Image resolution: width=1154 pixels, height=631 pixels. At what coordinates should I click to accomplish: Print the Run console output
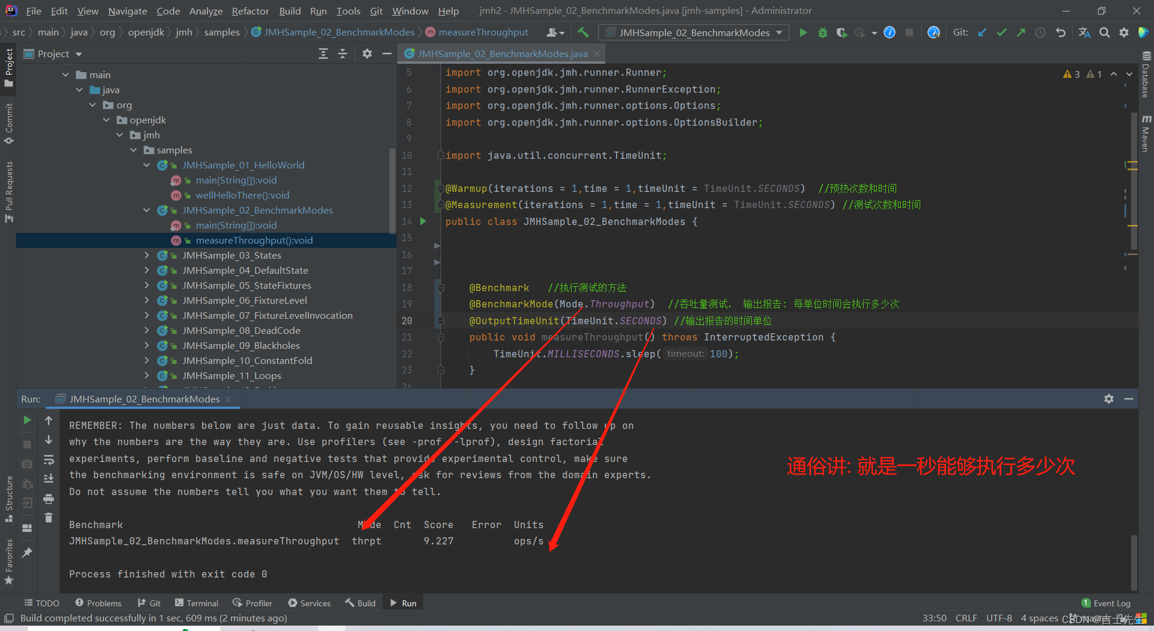coord(49,499)
